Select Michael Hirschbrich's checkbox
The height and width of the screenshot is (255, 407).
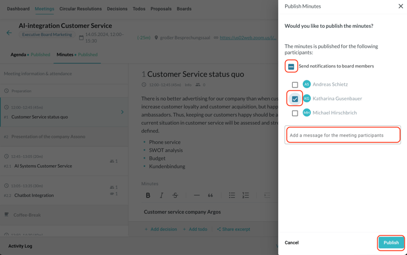[295, 113]
